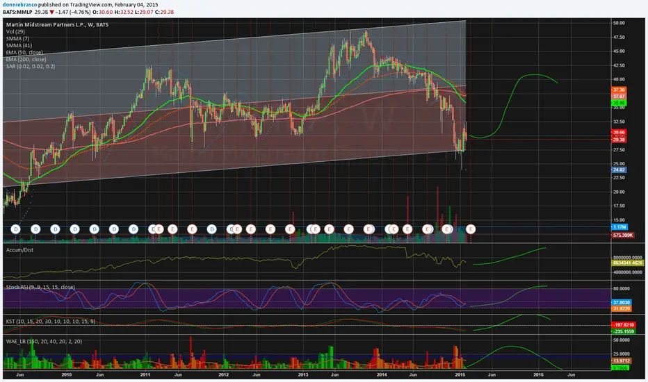The height and width of the screenshot is (382, 648).
Task: Click the 8000000.0000 Accum/Dist axis label
Action: coord(627,257)
